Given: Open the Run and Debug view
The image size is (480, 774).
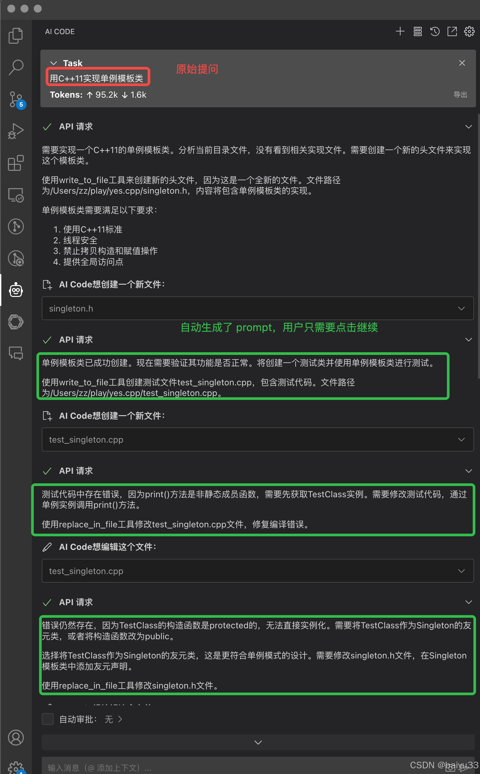Looking at the screenshot, I should pyautogui.click(x=16, y=131).
